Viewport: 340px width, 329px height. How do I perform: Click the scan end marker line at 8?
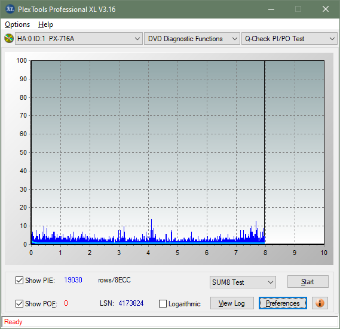tap(265, 152)
